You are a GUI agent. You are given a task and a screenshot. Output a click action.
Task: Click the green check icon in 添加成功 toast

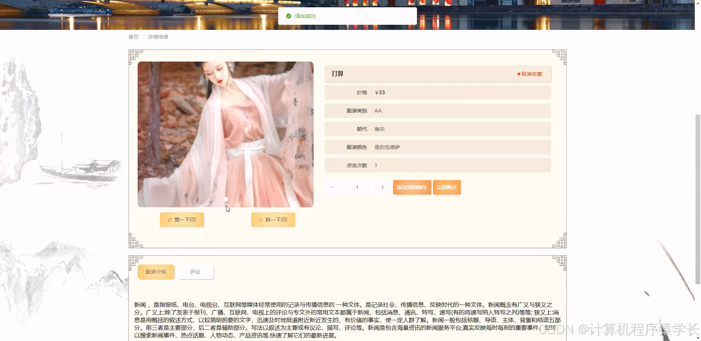click(x=288, y=16)
